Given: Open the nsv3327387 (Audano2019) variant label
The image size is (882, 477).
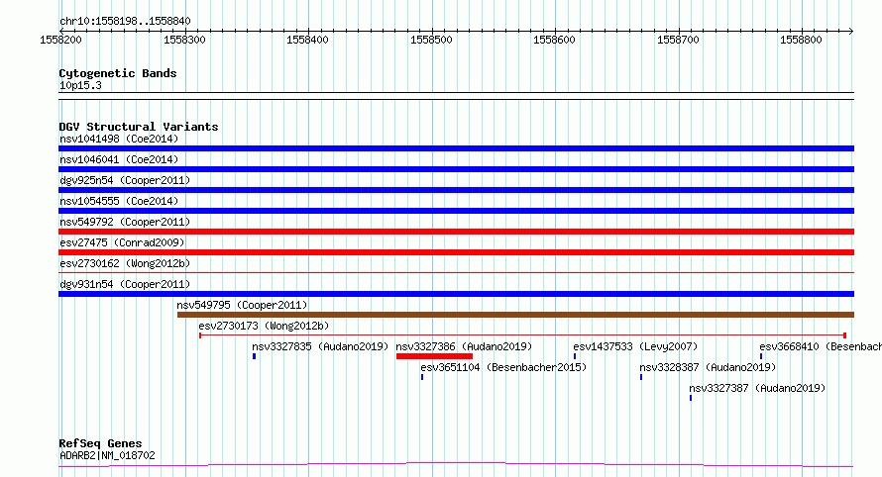Looking at the screenshot, I should pos(757,388).
